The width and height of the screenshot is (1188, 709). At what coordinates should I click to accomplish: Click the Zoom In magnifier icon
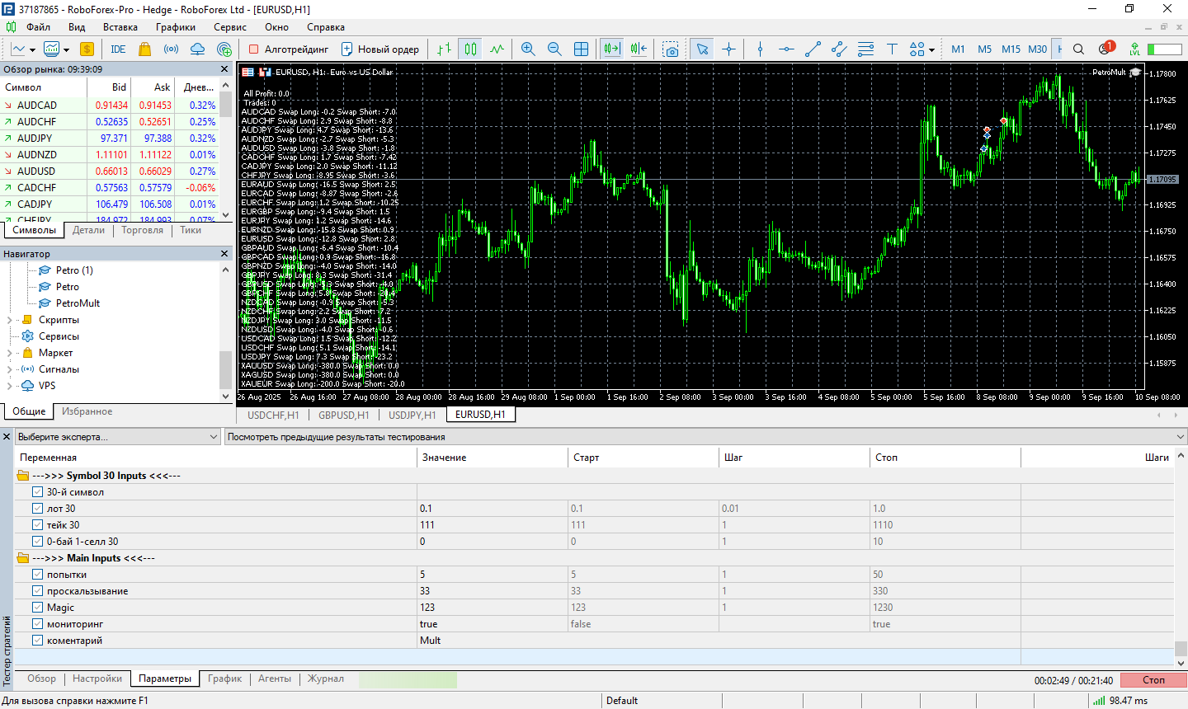528,49
